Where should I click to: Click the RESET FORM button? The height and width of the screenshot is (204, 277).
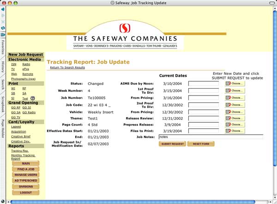[x=201, y=144]
